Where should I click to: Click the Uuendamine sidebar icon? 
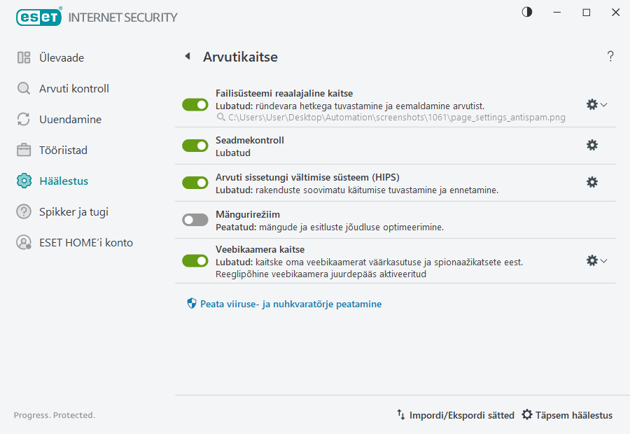pos(24,119)
